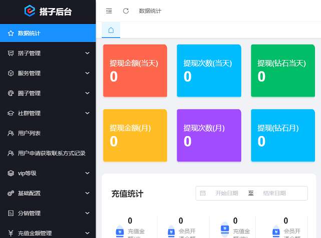
Task: Click the last 会员开通 wallet icon
Action: (x=276, y=231)
